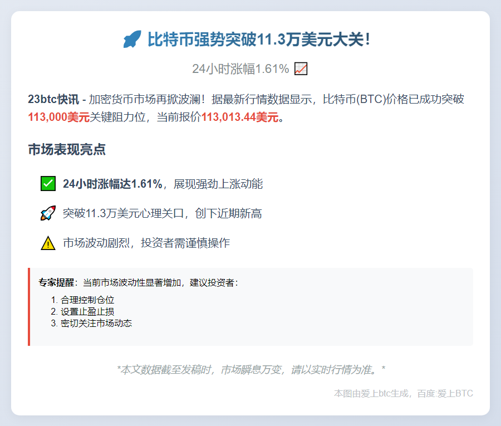The image size is (501, 426).
Task: Click the yellow warning triangle icon
Action: (x=48, y=242)
